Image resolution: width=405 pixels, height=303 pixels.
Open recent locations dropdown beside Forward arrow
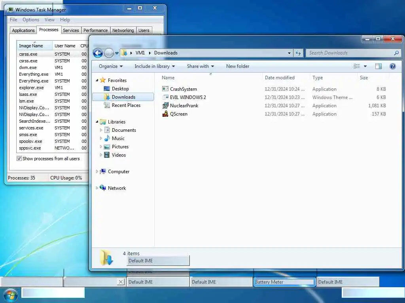[x=117, y=53]
